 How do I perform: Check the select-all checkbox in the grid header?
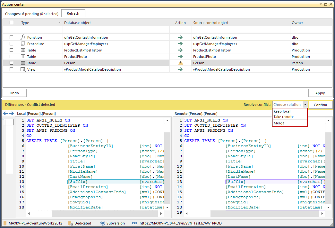(x=11, y=22)
